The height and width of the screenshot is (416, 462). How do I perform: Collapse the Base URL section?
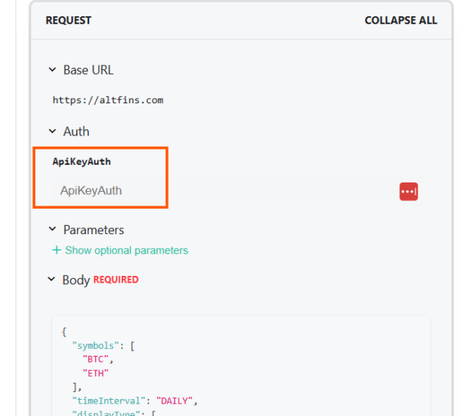(x=52, y=70)
